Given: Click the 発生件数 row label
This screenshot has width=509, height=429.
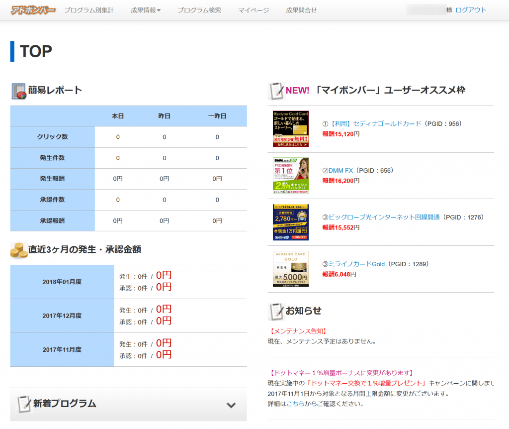Looking at the screenshot, I should [x=52, y=158].
